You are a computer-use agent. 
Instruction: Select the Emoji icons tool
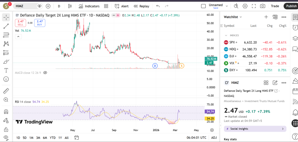point(6,79)
